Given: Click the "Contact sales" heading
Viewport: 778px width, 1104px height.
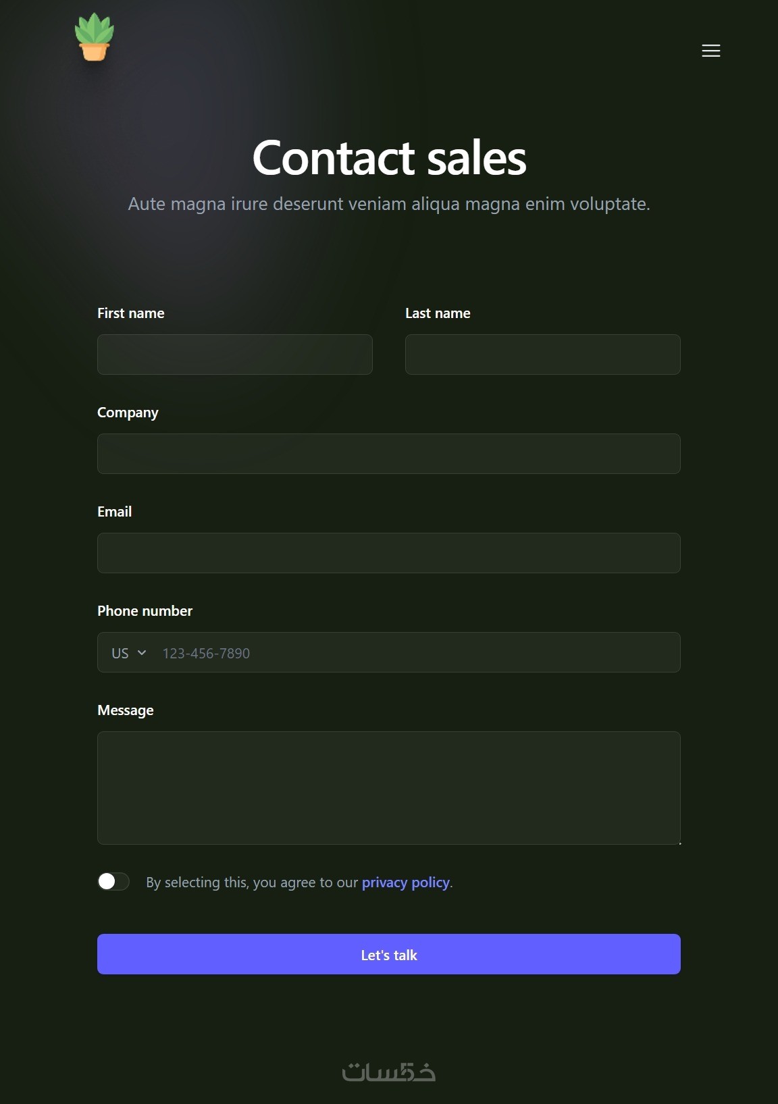Looking at the screenshot, I should click(389, 158).
